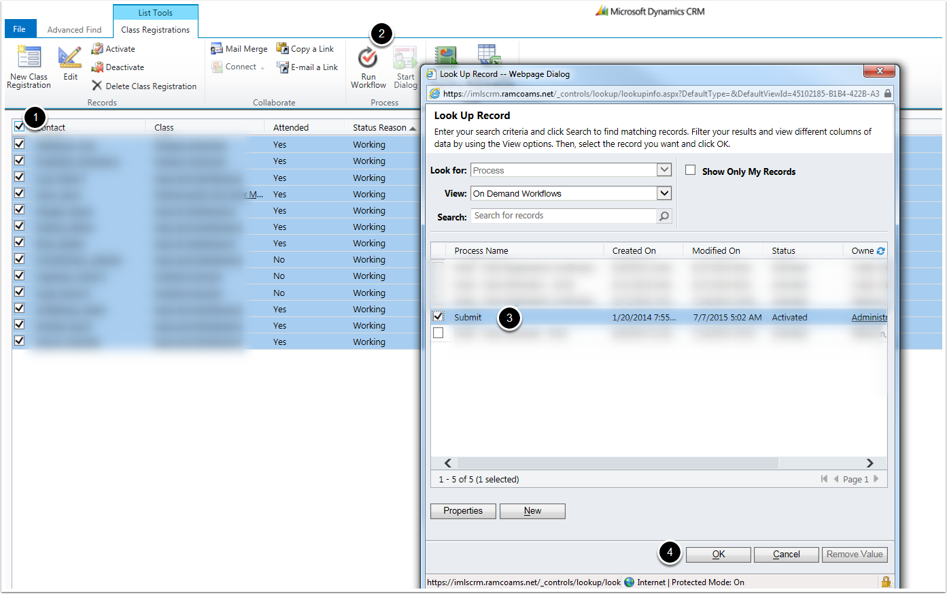The image size is (947, 594).
Task: Switch to the Advanced Find tab
Action: pos(74,29)
